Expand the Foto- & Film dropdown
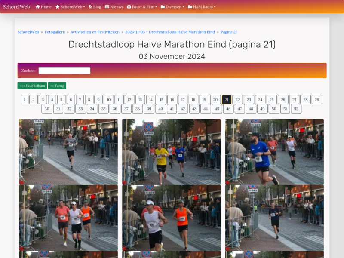This screenshot has height=258, width=344. tap(142, 7)
